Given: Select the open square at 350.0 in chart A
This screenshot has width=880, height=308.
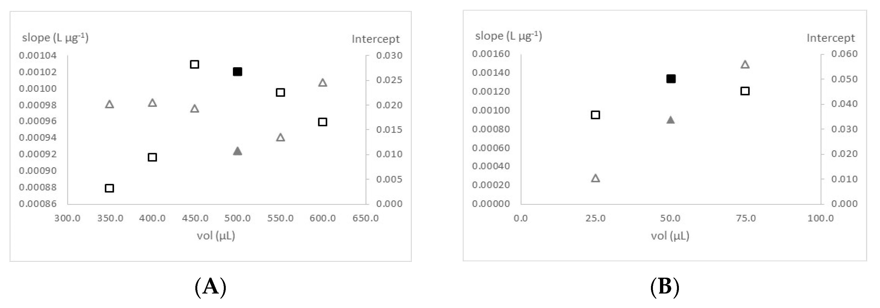Looking at the screenshot, I should (x=109, y=188).
